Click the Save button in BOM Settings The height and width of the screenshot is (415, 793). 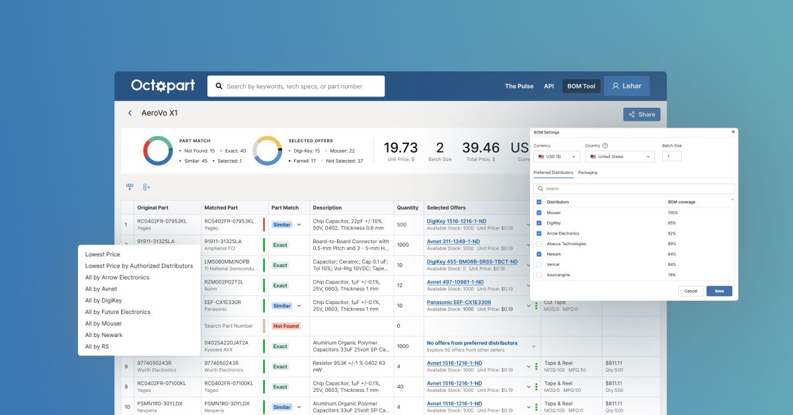click(x=719, y=291)
